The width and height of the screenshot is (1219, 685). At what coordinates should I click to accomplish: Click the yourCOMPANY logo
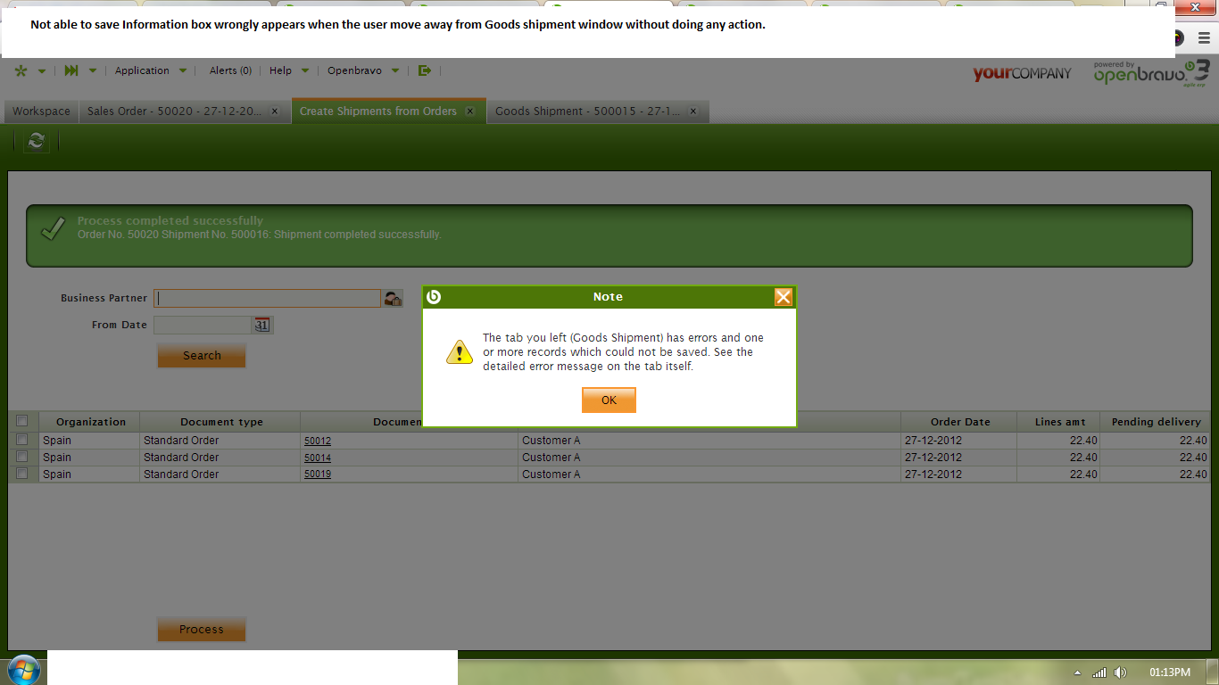click(1022, 73)
